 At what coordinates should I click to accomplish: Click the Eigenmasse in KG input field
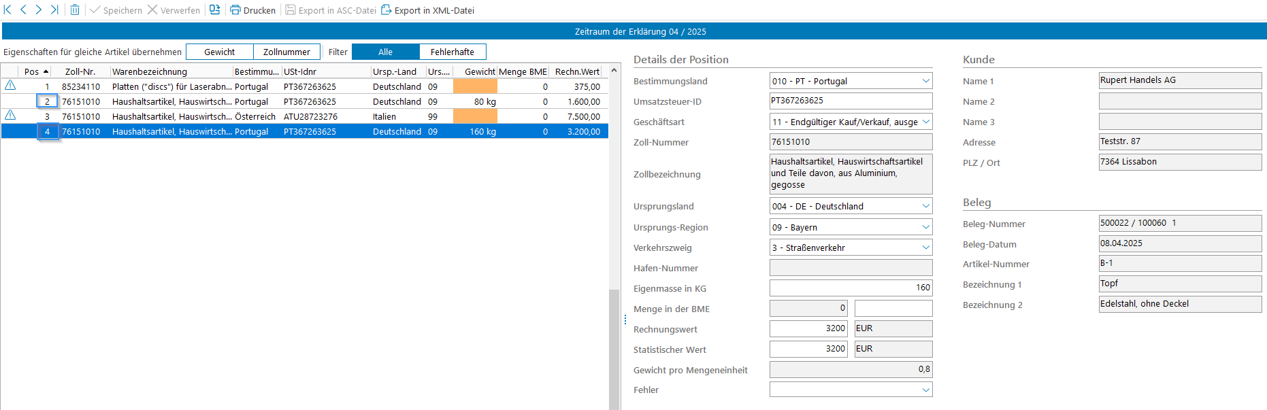pos(851,288)
